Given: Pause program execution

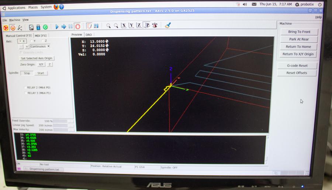Looking at the screenshot, I should 70,27.
